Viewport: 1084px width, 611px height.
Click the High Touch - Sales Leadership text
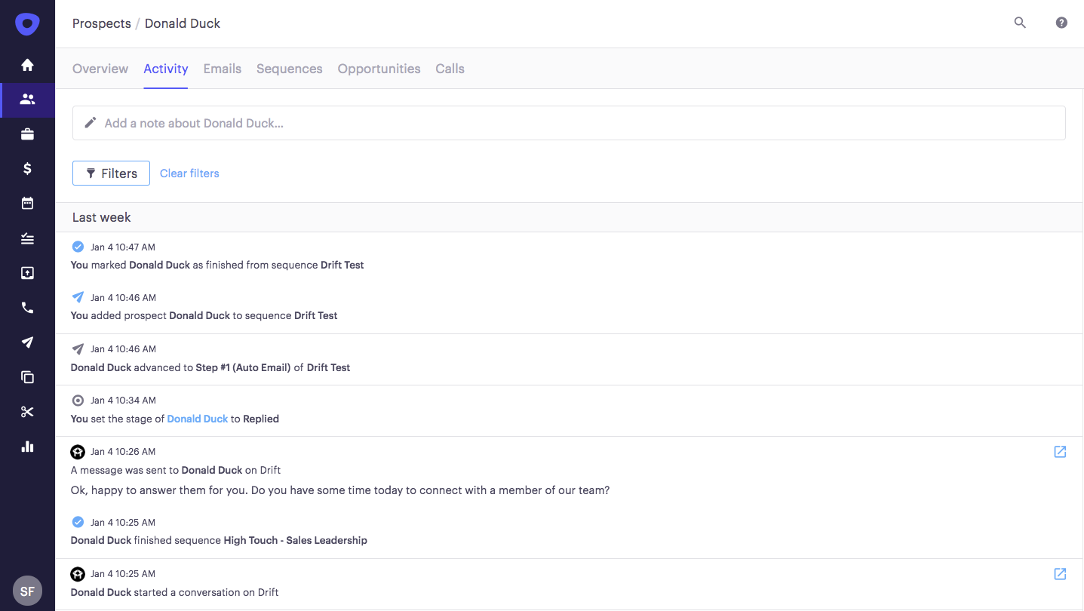(295, 540)
